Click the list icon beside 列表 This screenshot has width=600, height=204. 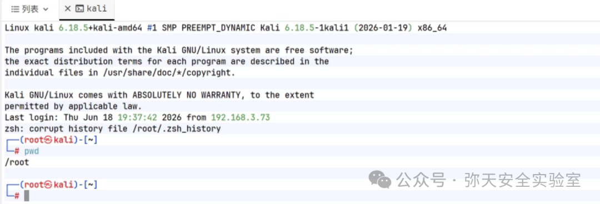tap(16, 9)
